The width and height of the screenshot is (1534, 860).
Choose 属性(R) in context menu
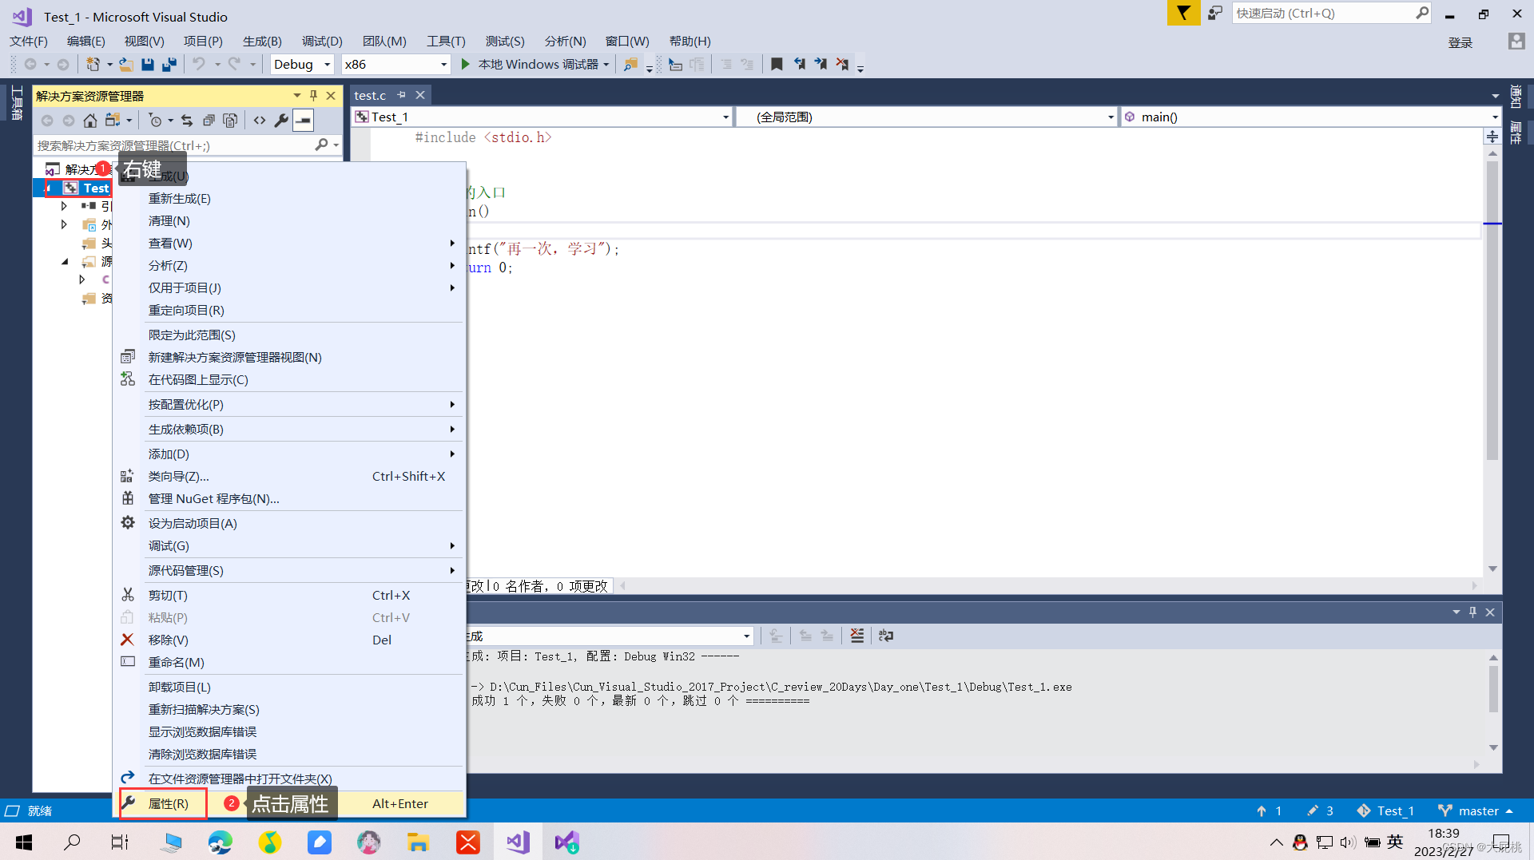[289, 803]
